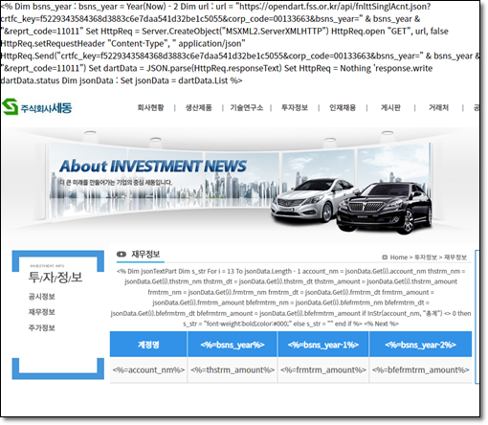Click the 투자정보 sidebar title
This screenshot has width=488, height=425.
pyautogui.click(x=55, y=277)
